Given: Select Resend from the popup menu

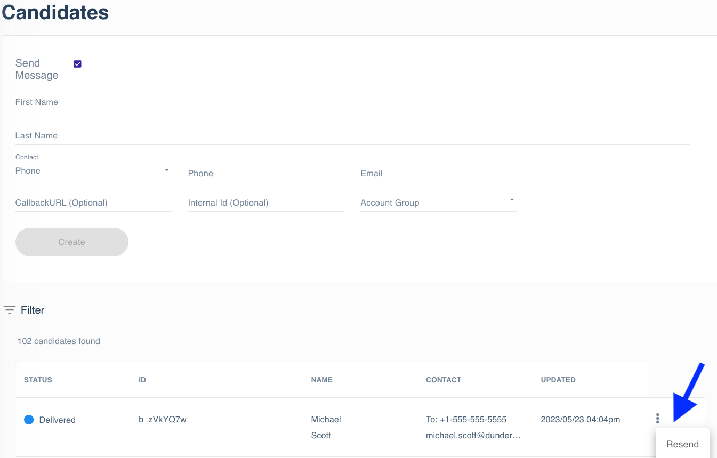Looking at the screenshot, I should click(682, 444).
